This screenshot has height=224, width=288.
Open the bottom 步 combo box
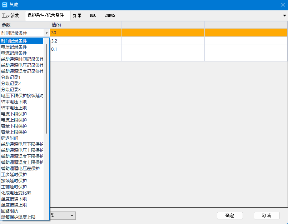point(63,215)
